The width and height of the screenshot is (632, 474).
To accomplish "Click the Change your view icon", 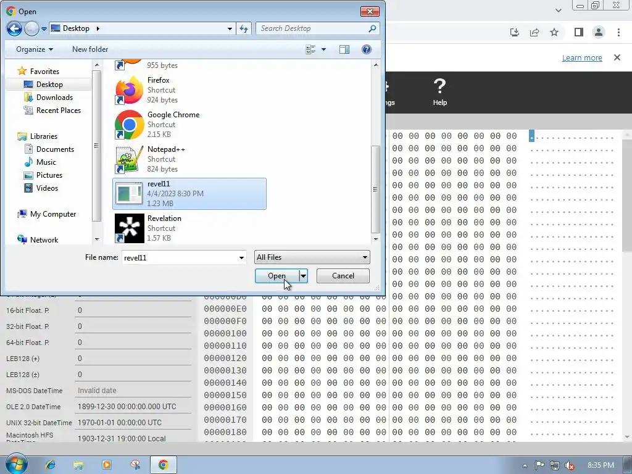I will tap(310, 49).
